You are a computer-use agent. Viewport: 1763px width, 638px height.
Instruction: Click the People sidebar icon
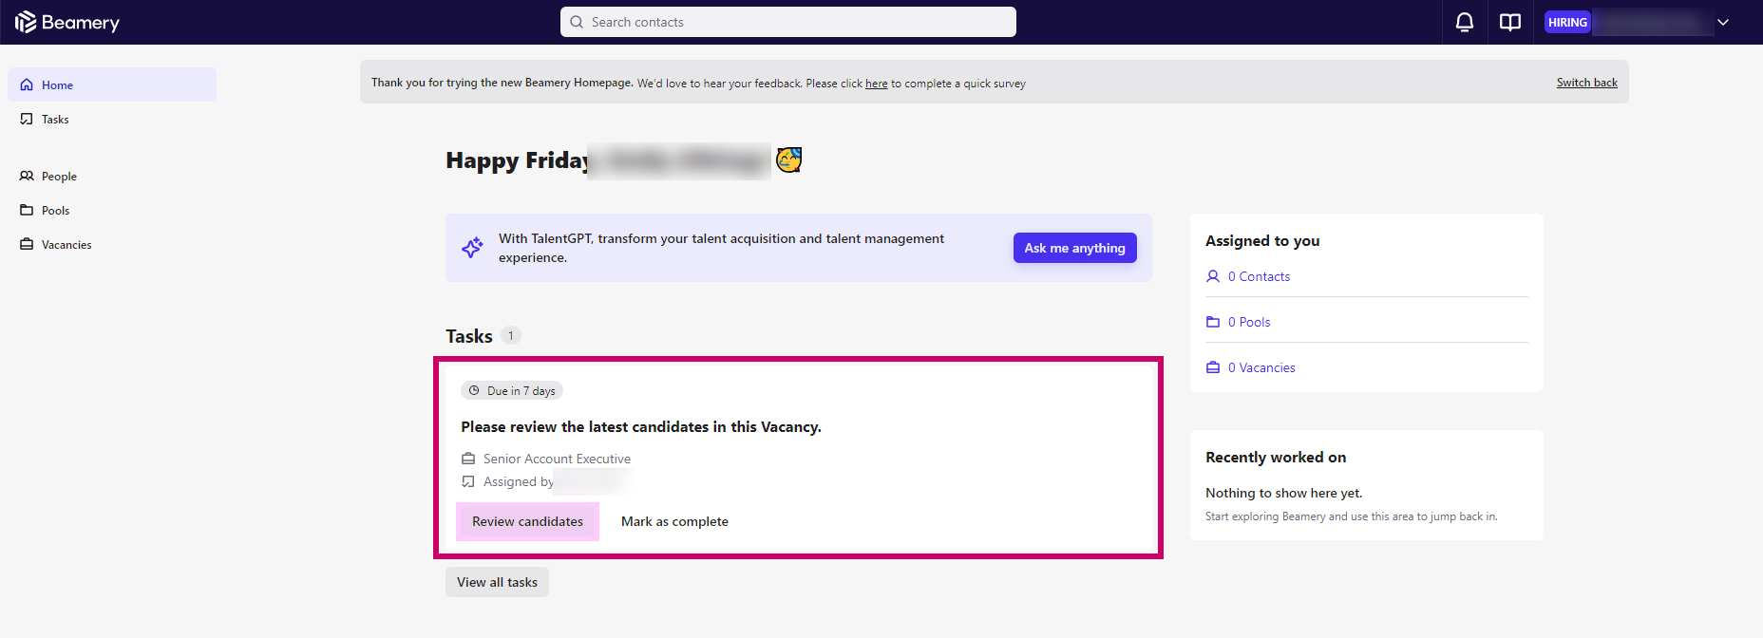[27, 176]
